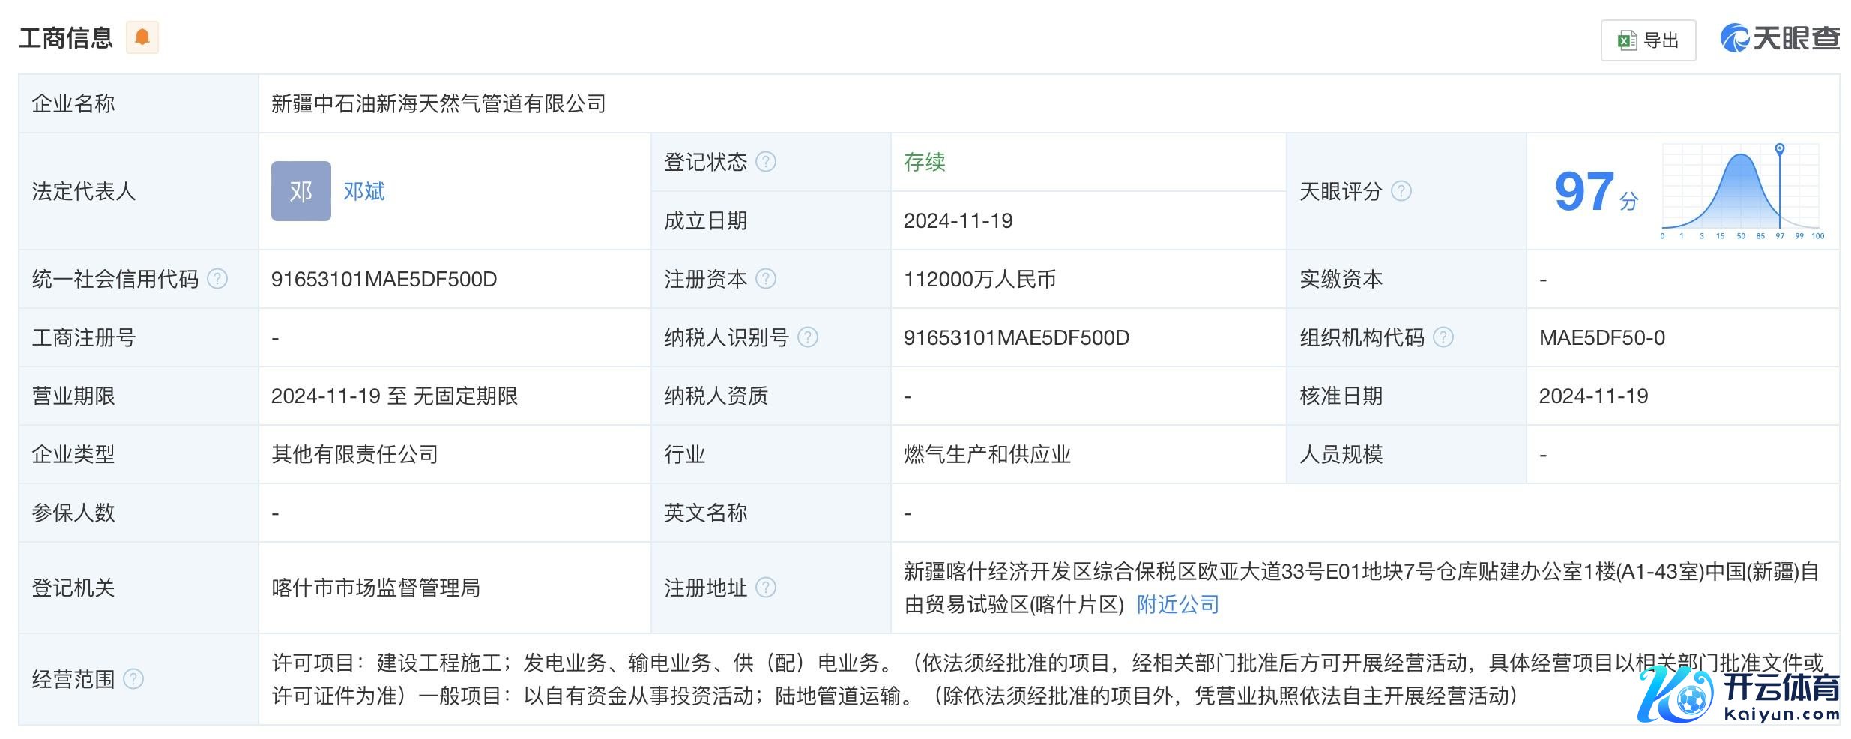Open the 附近公司 nearby companies link

(1177, 604)
